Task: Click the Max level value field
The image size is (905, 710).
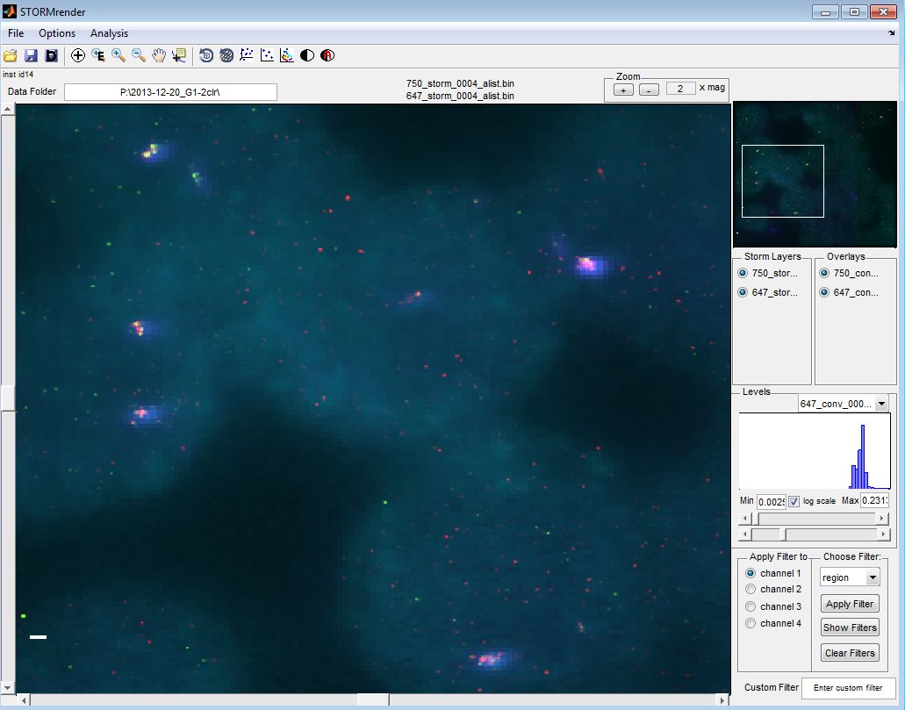Action: coord(874,500)
